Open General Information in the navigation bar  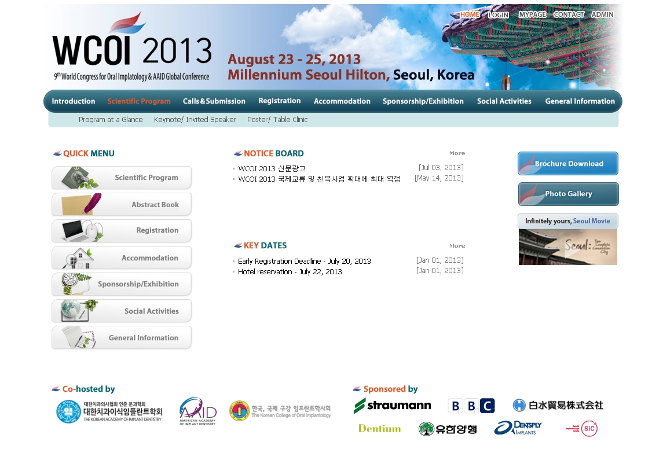tap(580, 101)
